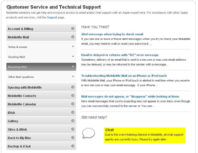The image size is (198, 153).
Task: Expand the iDisk section arrow
Action: (x=73, y=112)
